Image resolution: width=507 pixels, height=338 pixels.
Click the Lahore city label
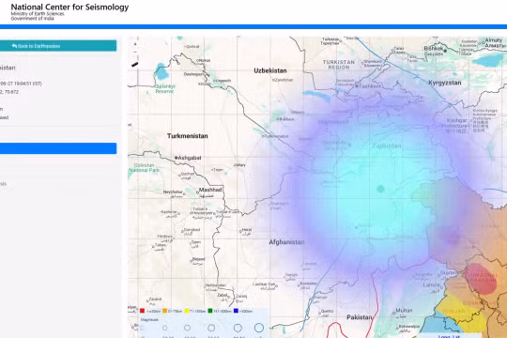coord(432,285)
